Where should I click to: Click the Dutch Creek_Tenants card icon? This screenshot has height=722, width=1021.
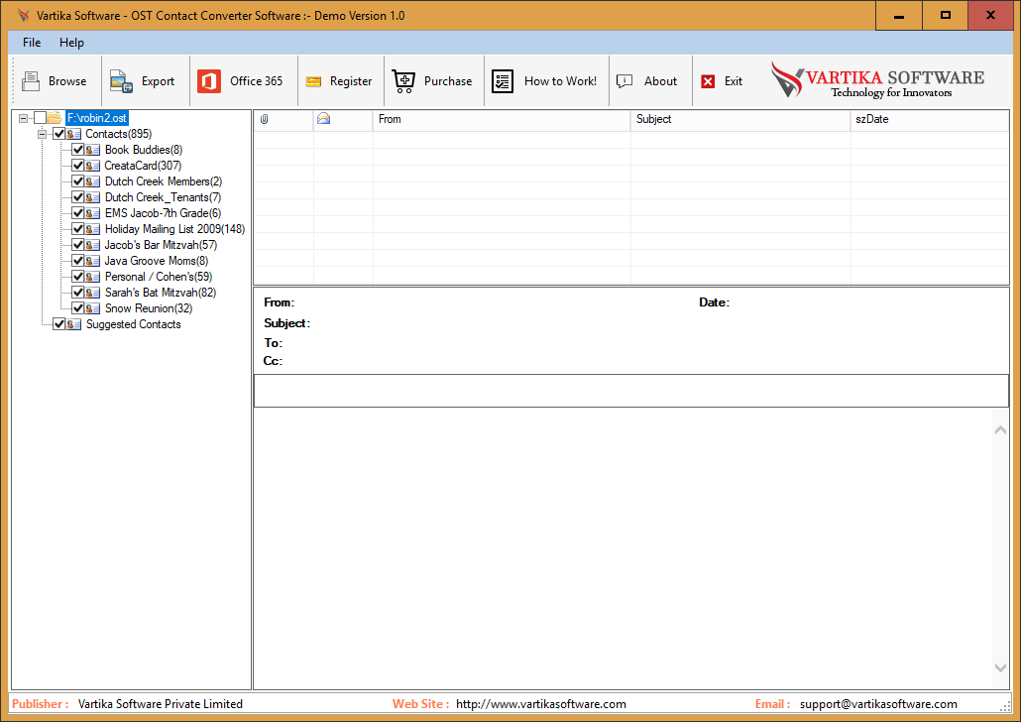click(x=92, y=196)
